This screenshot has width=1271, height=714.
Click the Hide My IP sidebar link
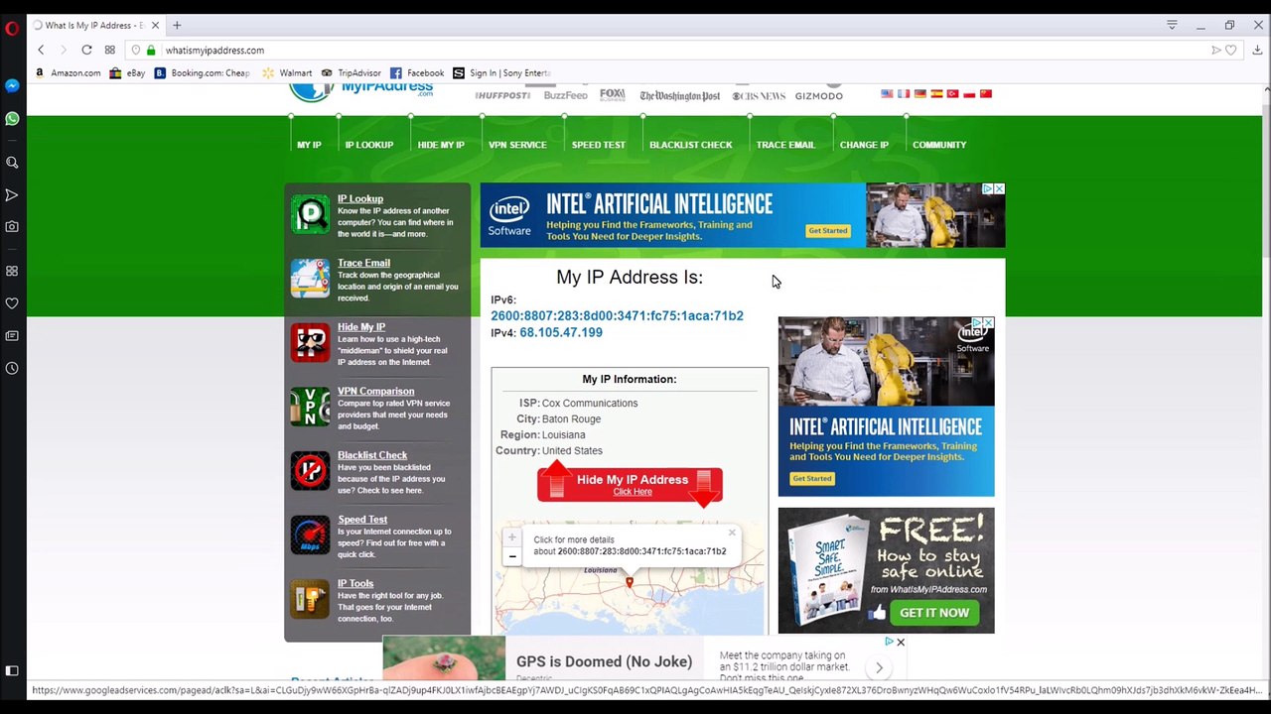point(361,327)
